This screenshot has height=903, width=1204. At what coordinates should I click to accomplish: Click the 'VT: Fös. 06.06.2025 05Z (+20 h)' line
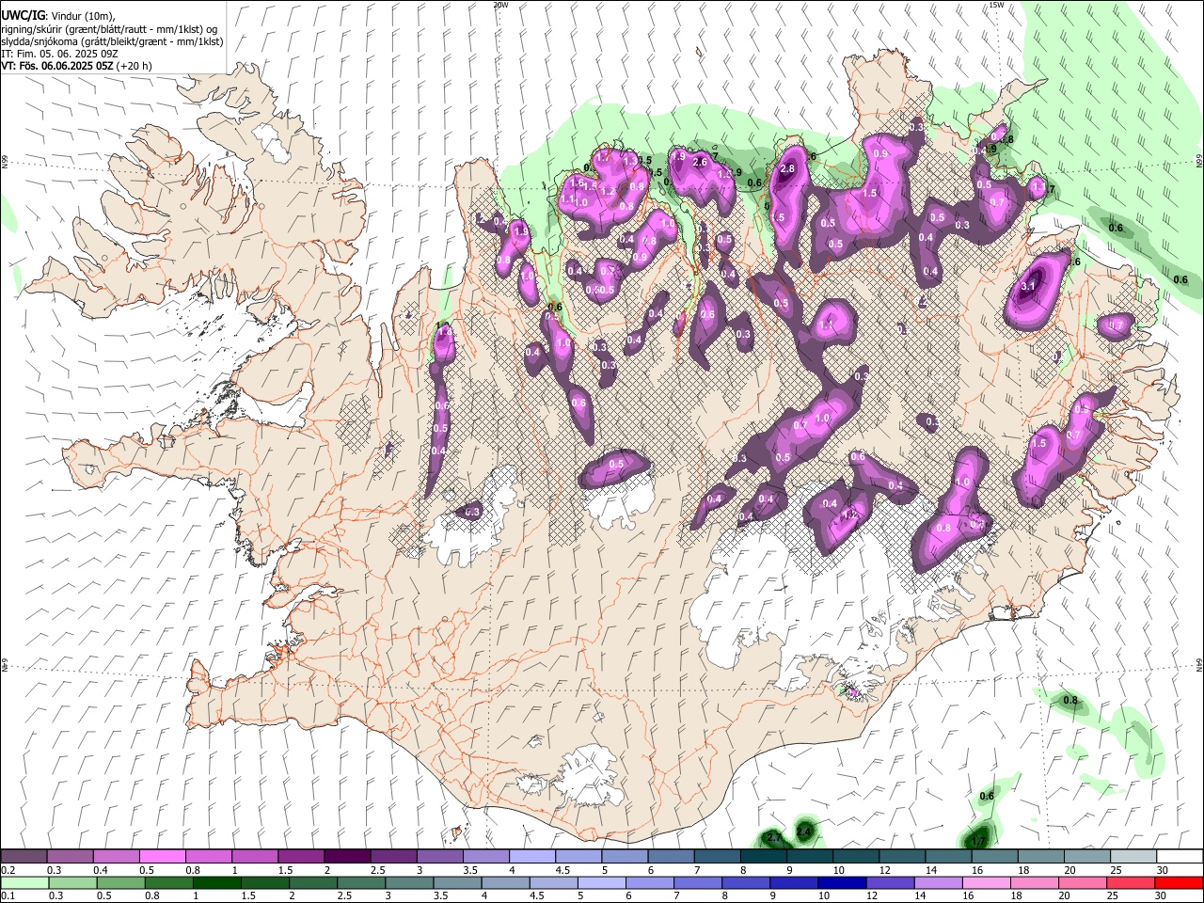coord(76,67)
